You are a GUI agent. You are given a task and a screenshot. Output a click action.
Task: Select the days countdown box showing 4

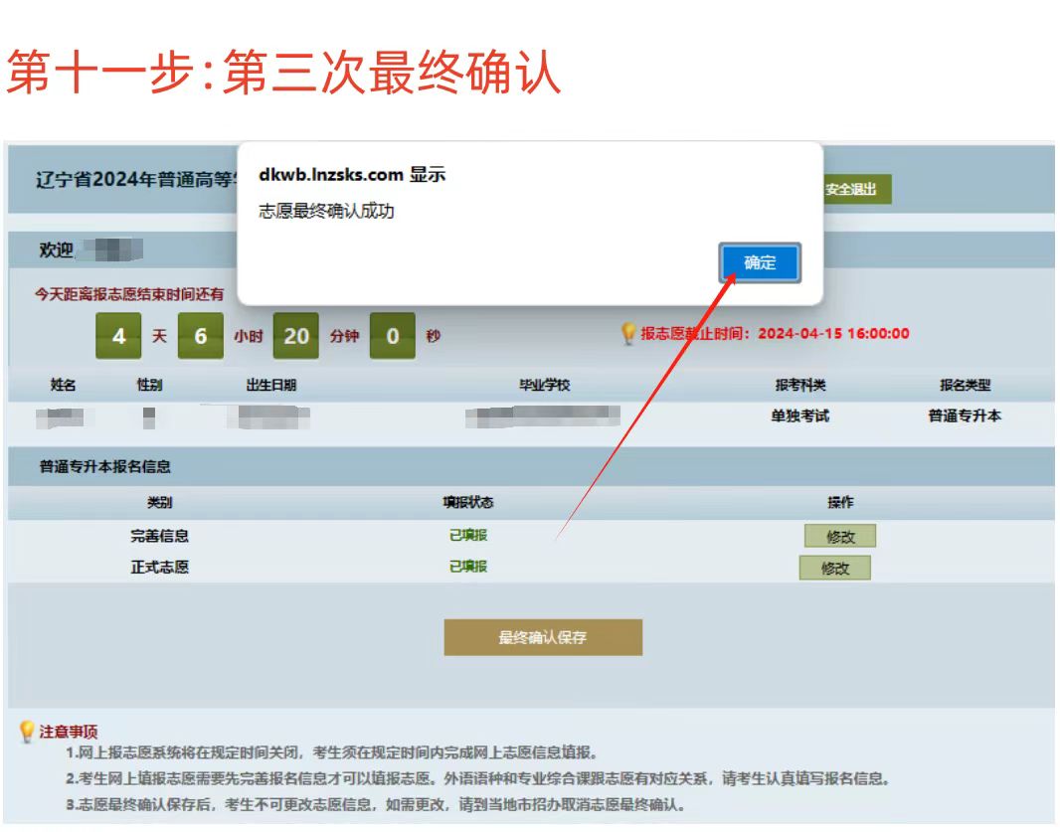coord(118,336)
